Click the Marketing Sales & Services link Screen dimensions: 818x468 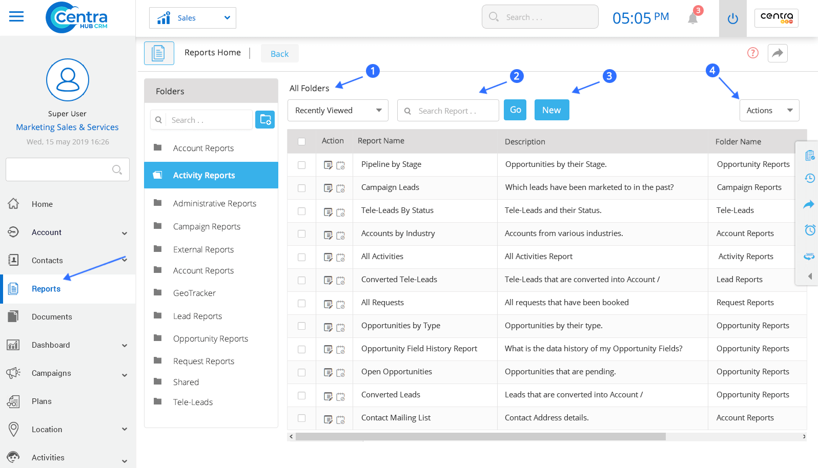click(67, 127)
